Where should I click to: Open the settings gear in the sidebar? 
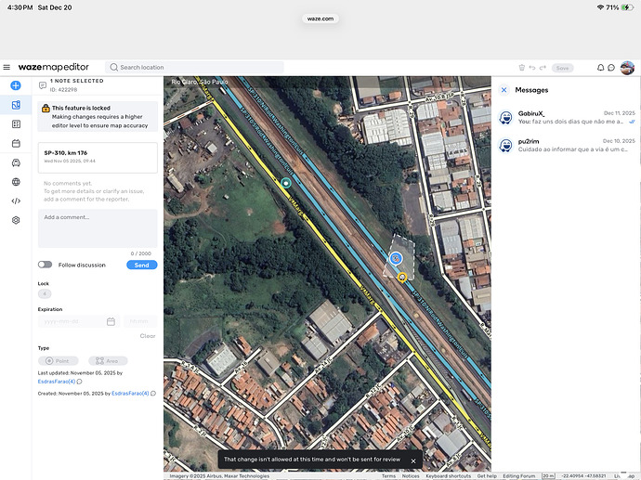coord(16,220)
